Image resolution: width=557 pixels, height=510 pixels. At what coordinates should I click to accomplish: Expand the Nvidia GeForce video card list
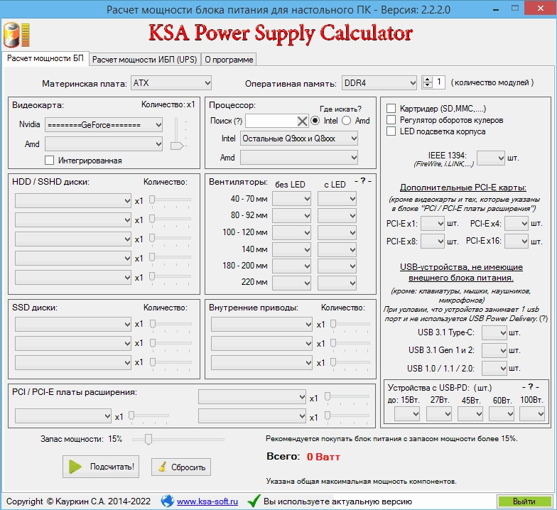click(x=104, y=125)
